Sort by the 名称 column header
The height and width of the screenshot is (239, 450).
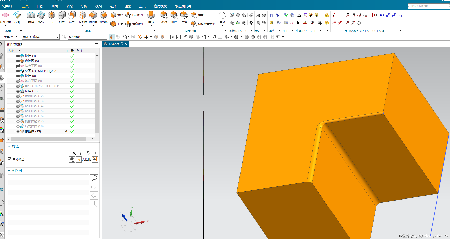[35, 51]
